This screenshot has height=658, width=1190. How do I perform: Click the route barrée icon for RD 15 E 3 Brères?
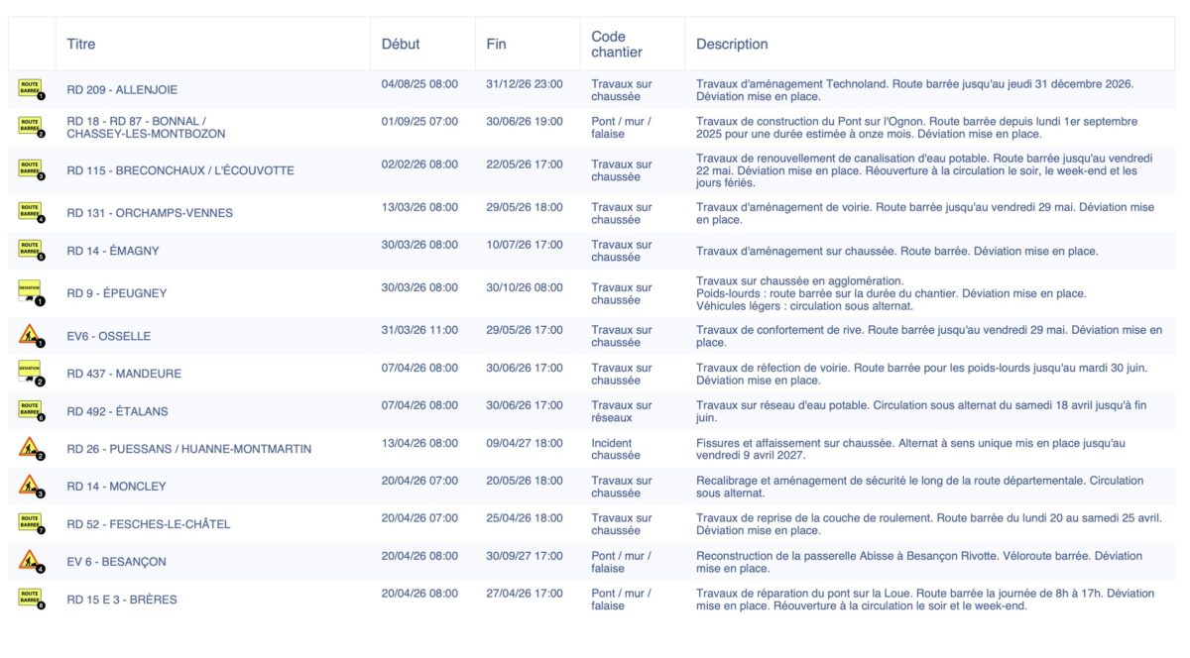tap(31, 599)
